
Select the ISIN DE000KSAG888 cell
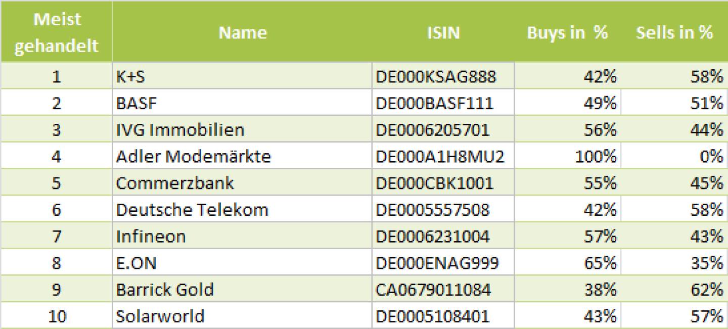[436, 76]
